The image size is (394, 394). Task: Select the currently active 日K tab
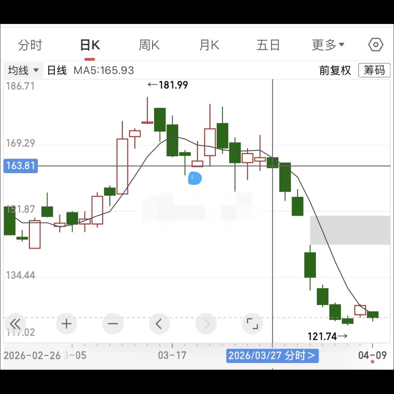90,45
